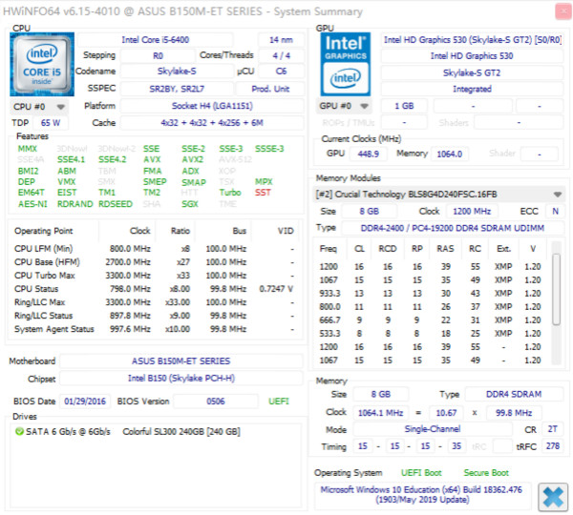
Task: Click the 666.7 frequency timing row
Action: click(x=430, y=320)
